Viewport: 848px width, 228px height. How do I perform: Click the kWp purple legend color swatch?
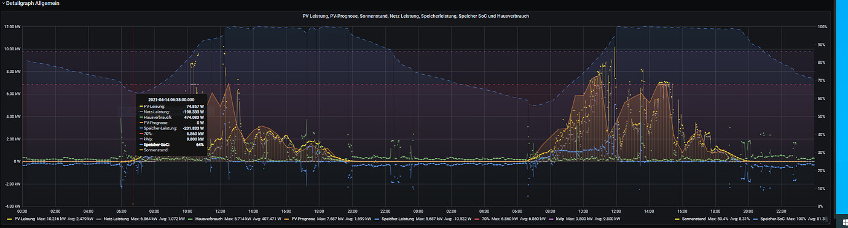[551, 219]
